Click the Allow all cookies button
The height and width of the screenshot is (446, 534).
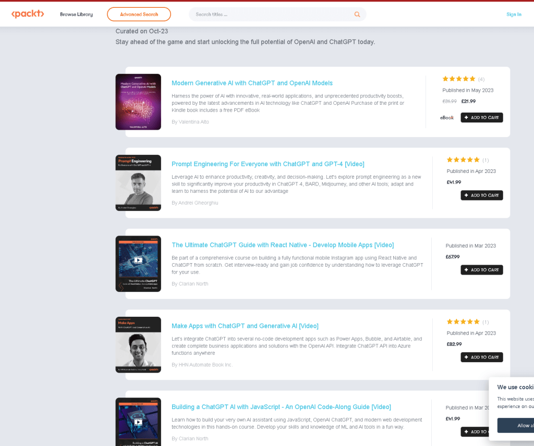(x=516, y=426)
